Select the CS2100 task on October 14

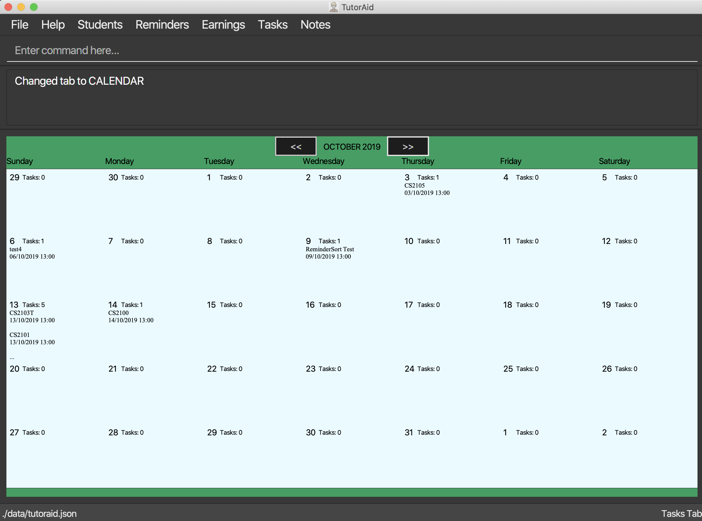click(118, 313)
